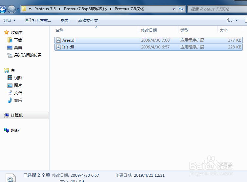247x182 pixels.
Task: Click the Forward navigation arrow
Action: click(x=12, y=9)
